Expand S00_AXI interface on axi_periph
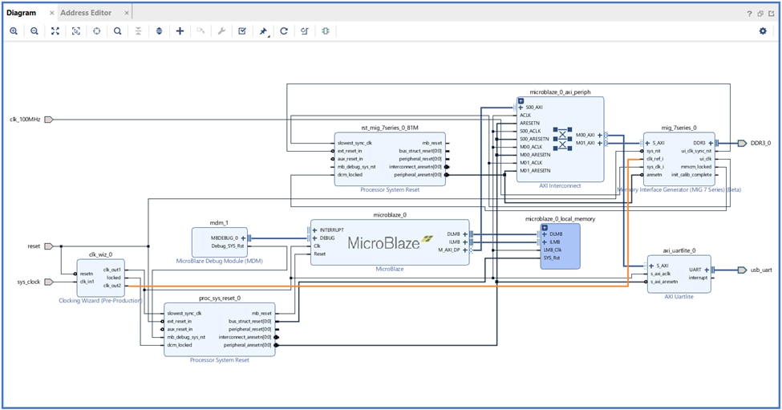Screen dimensions: 782x410 pyautogui.click(x=521, y=108)
